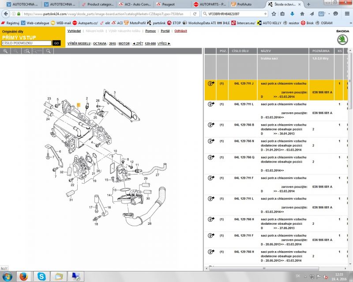Click the Škoda logo
The image size is (353, 282).
[x=343, y=40]
